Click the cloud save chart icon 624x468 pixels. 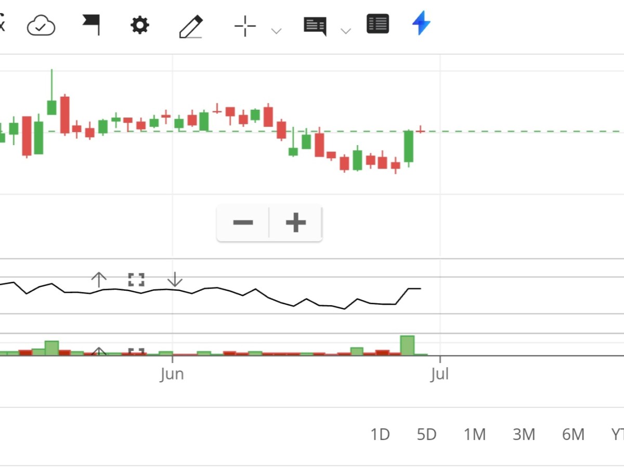41,24
